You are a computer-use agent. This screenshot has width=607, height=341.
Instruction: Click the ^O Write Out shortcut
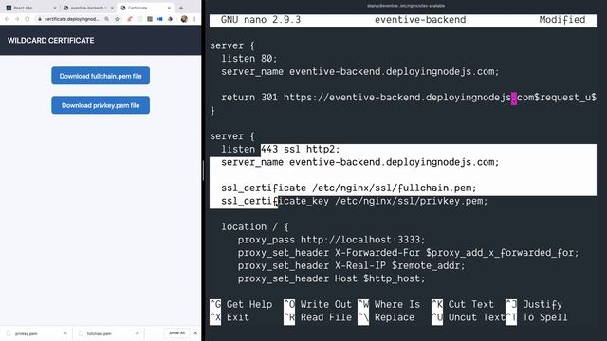pyautogui.click(x=318, y=305)
